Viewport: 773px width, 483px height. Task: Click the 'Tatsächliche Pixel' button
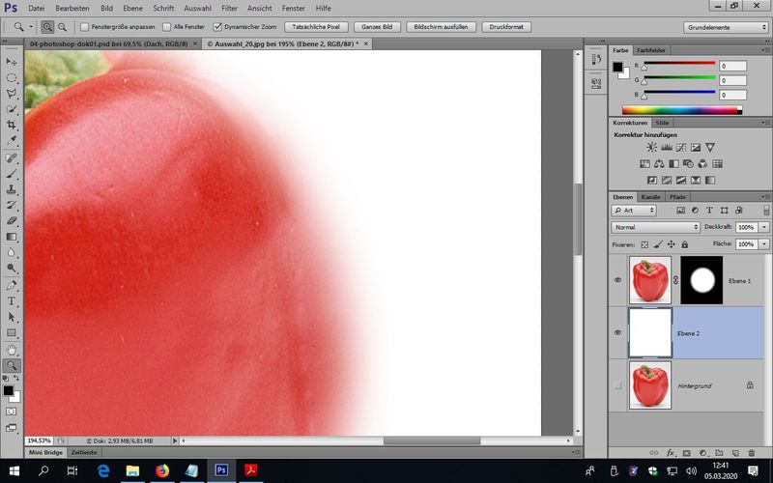coord(316,27)
